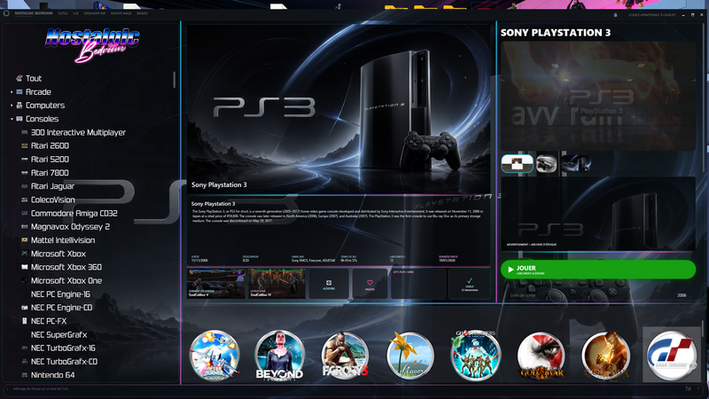Screen dimensions: 709x399
Task: Select Microsoft Xbox 360 platform icon
Action: point(25,267)
